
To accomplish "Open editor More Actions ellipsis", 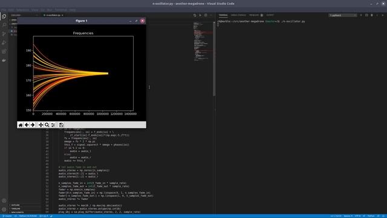I will (211, 15).
